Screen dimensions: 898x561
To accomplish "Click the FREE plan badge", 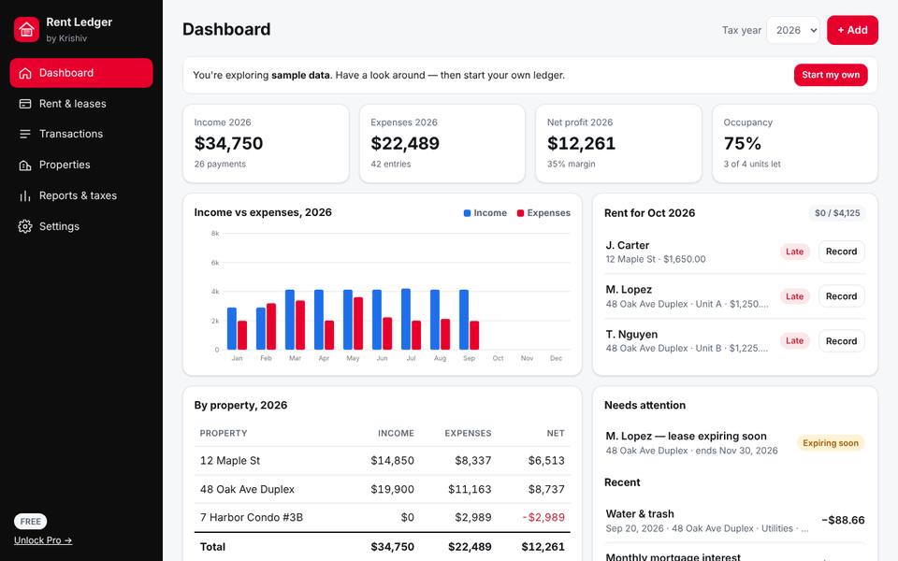I will [x=30, y=522].
